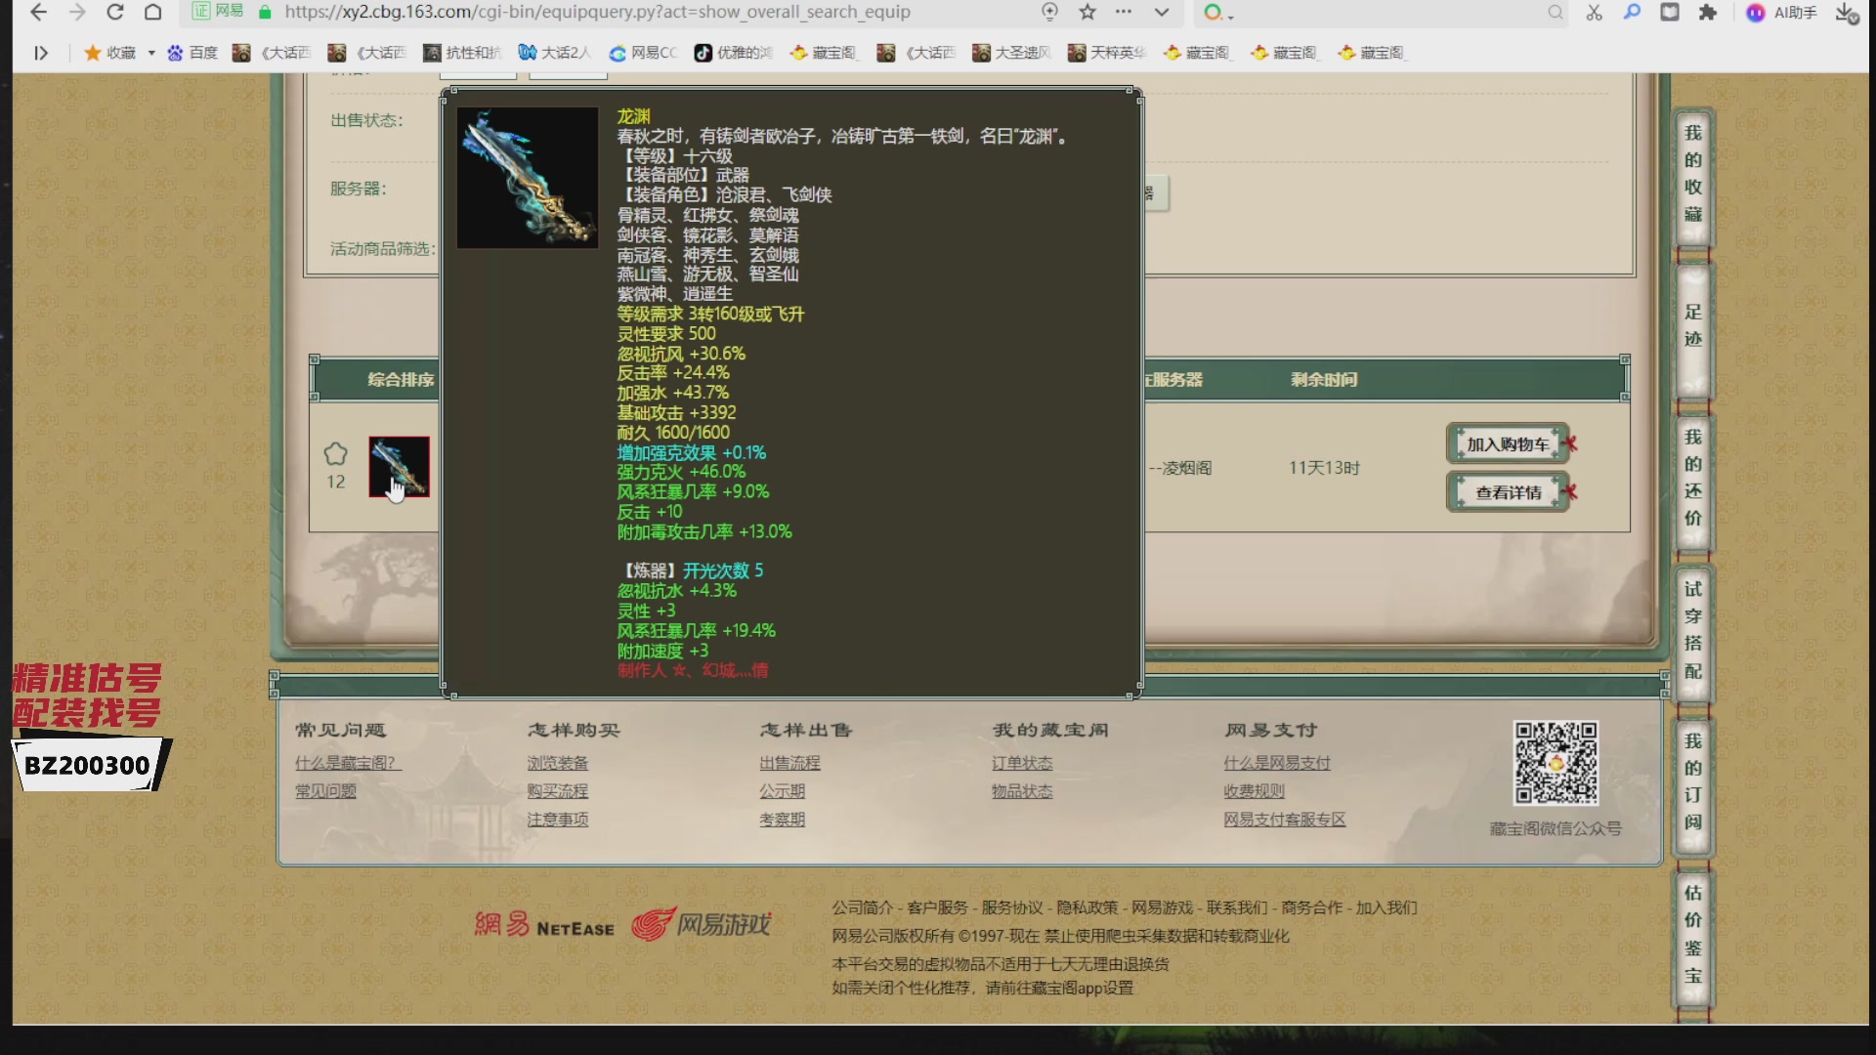Open the 百度 bookmark
Screen dimensions: 1876x1055
coord(192,53)
